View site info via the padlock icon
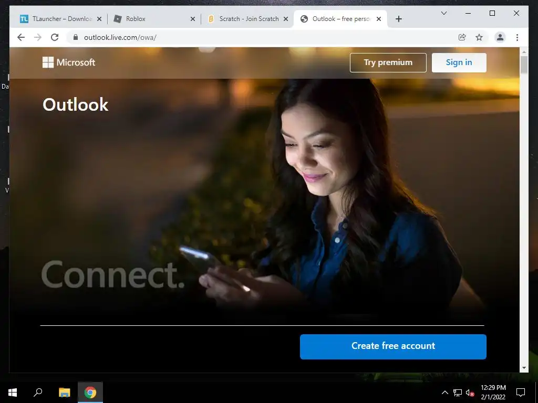The image size is (538, 403). 76,37
